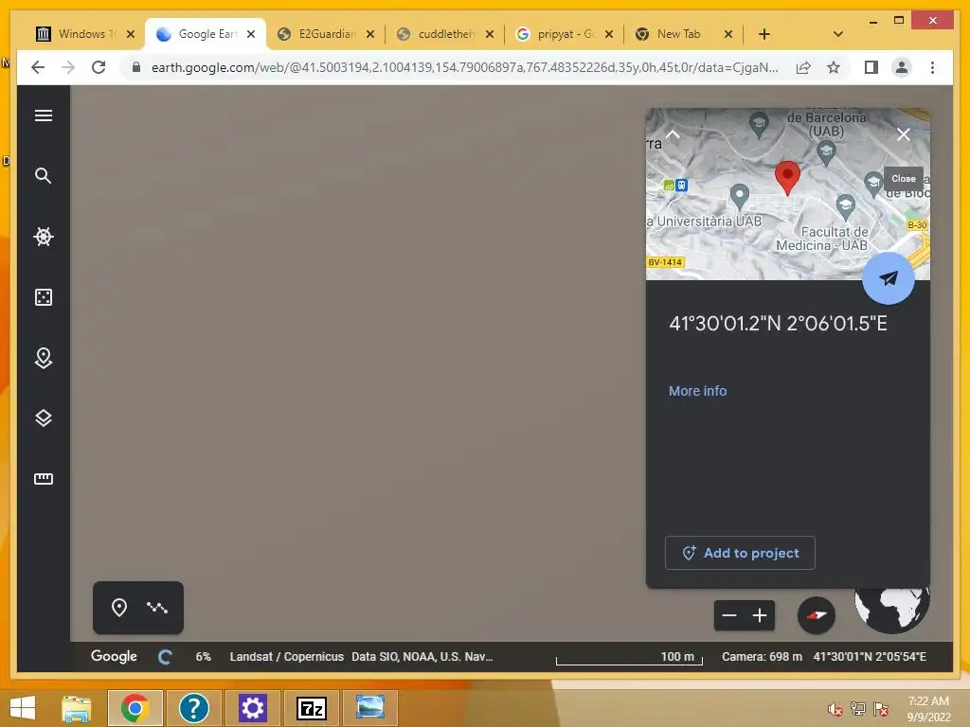Click the forward navigation arrow
The height and width of the screenshot is (727, 970).
click(x=68, y=67)
